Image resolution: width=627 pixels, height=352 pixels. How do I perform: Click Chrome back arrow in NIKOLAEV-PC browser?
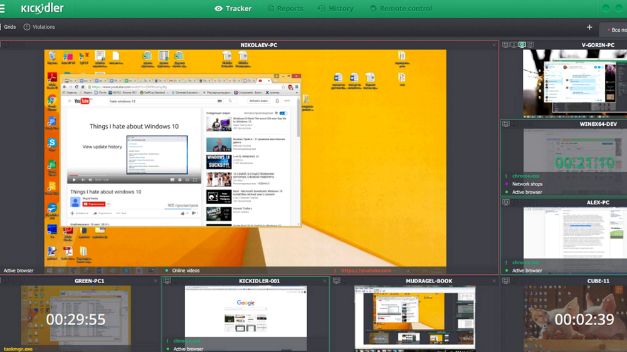65,86
